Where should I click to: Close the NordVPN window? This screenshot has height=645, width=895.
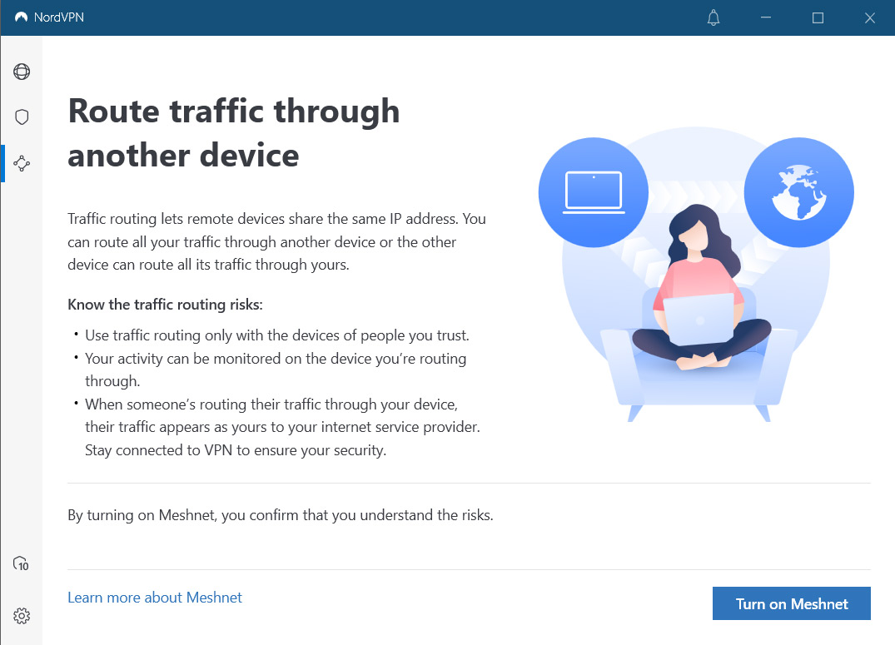coord(870,17)
